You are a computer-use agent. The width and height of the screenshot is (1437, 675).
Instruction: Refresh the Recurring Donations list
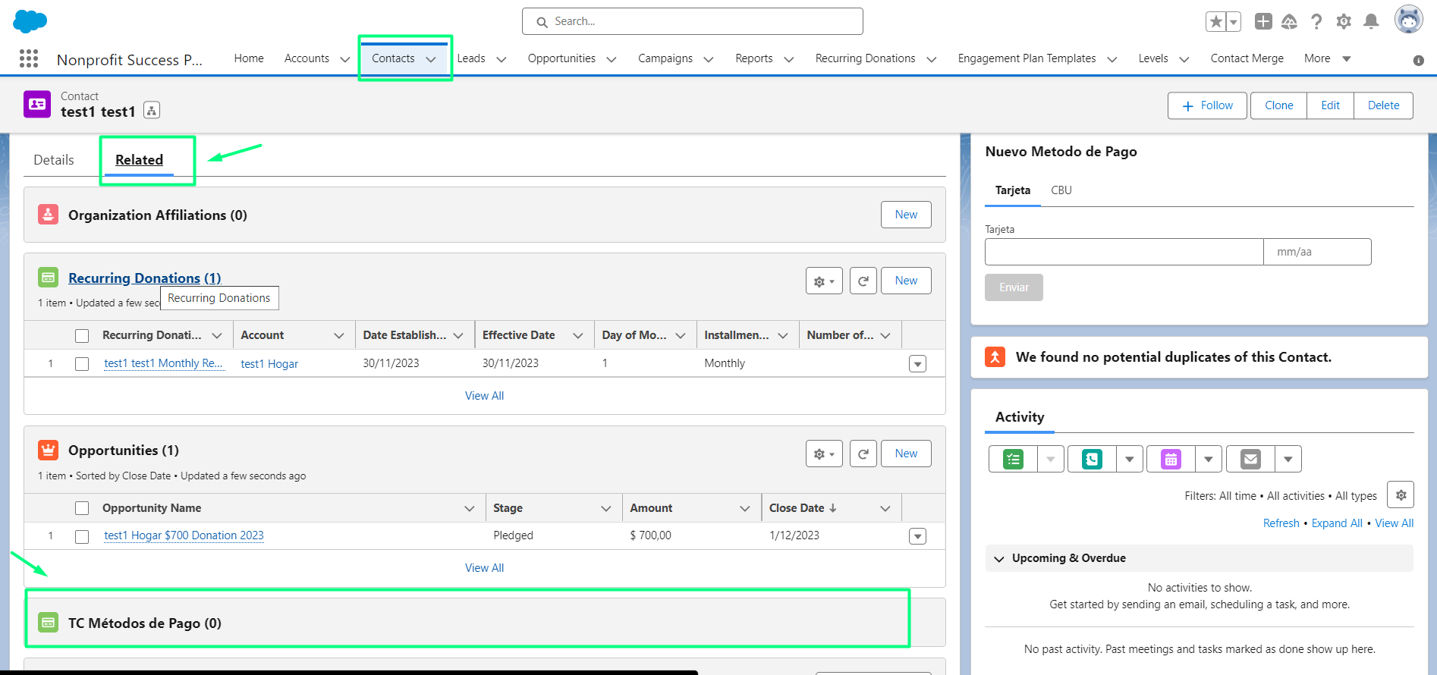pos(863,281)
